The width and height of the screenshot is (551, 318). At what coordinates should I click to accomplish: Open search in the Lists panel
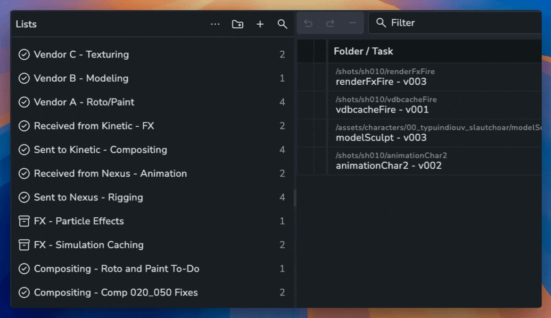(x=283, y=24)
